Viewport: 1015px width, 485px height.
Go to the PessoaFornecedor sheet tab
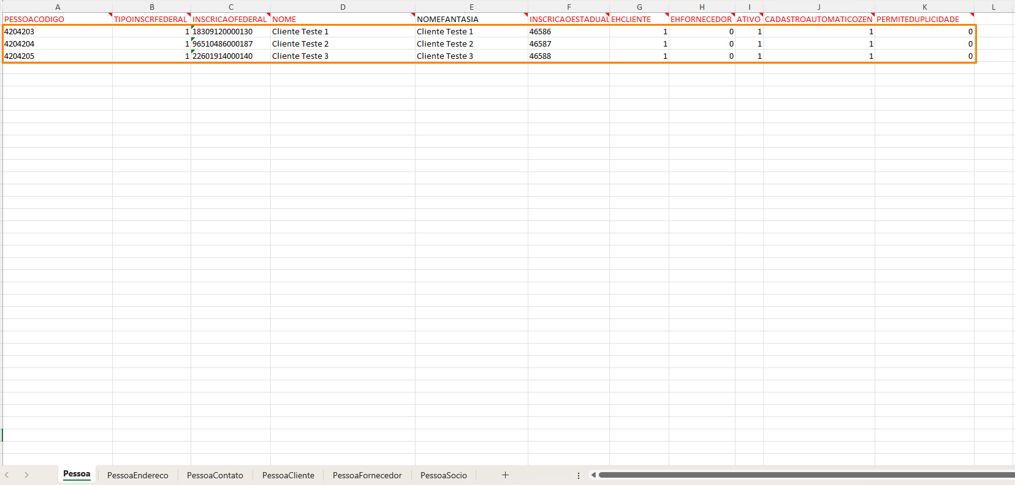(367, 475)
